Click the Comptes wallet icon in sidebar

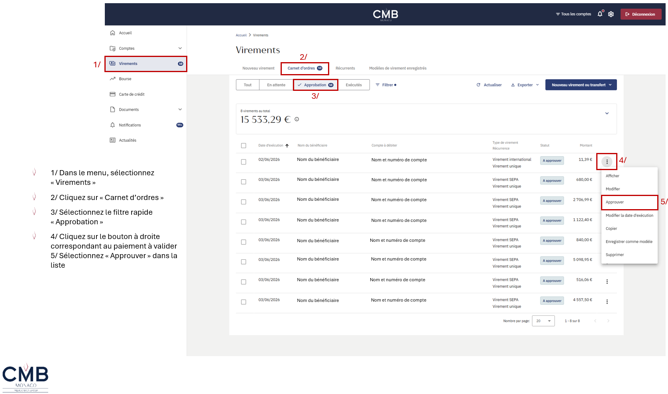point(112,48)
